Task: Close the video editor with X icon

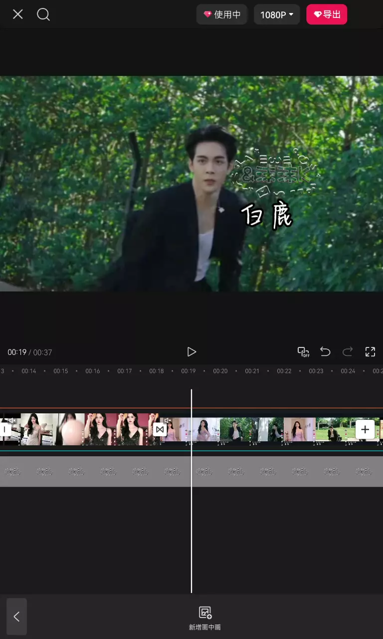Action: pyautogui.click(x=18, y=14)
